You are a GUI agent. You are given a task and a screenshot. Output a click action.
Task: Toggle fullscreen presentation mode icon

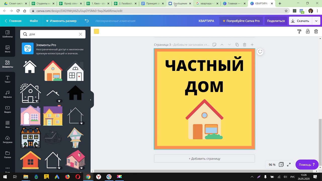point(289,165)
